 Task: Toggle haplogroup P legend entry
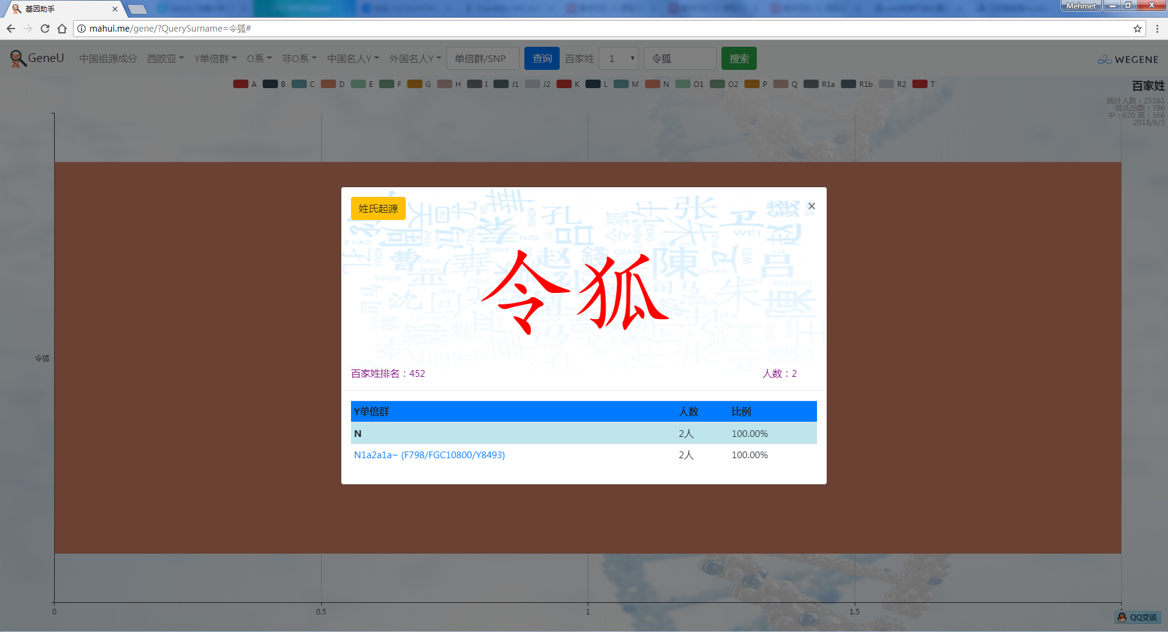tap(756, 84)
